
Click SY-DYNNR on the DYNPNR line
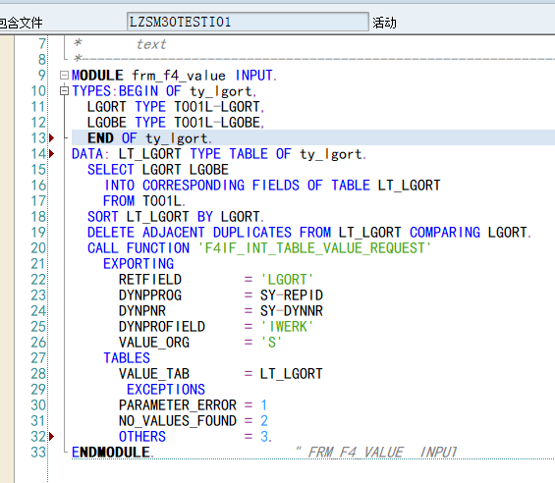coord(292,311)
